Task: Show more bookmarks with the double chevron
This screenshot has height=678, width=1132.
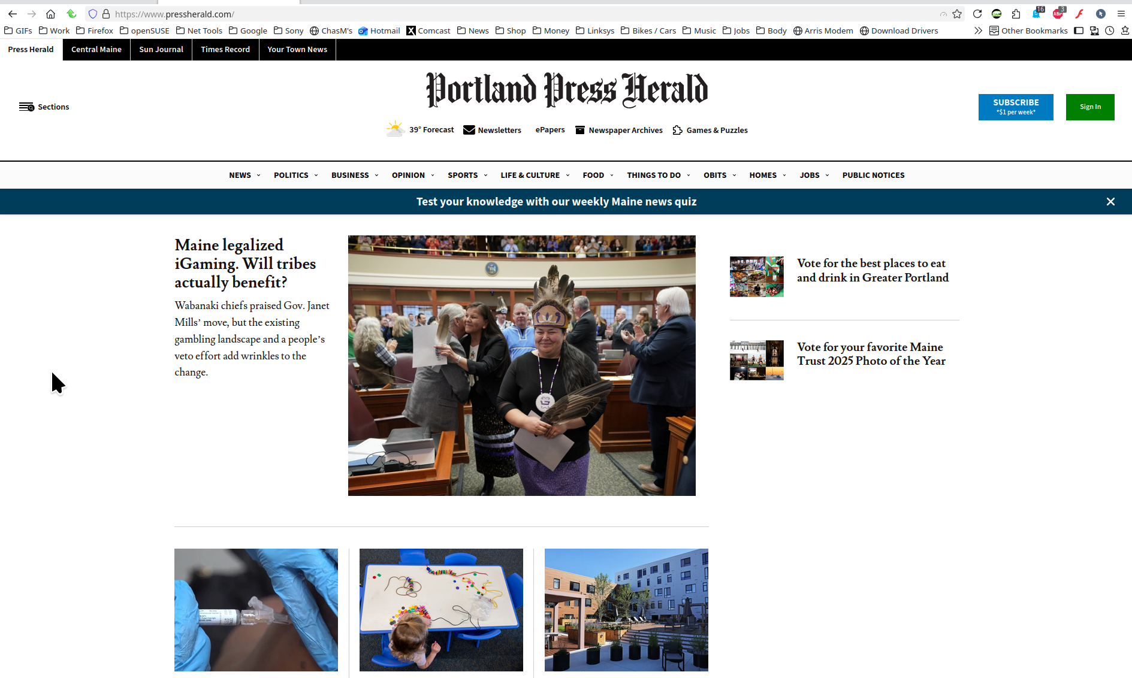Action: [x=978, y=31]
